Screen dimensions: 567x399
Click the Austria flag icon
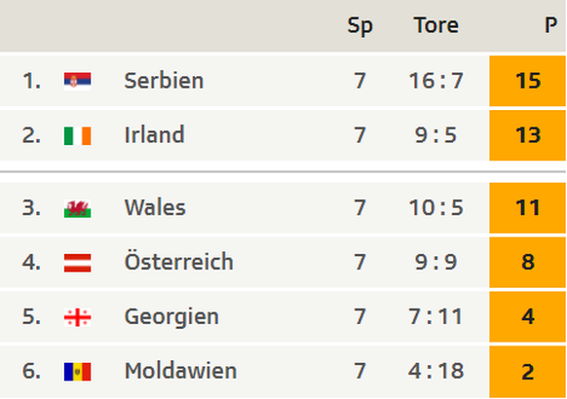click(x=77, y=263)
